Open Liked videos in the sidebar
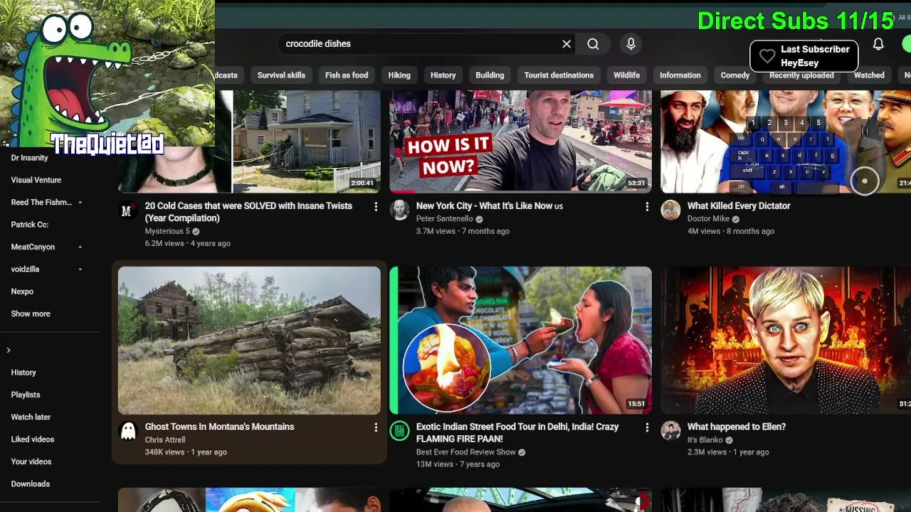Screen dimensions: 911x512 click(x=33, y=439)
